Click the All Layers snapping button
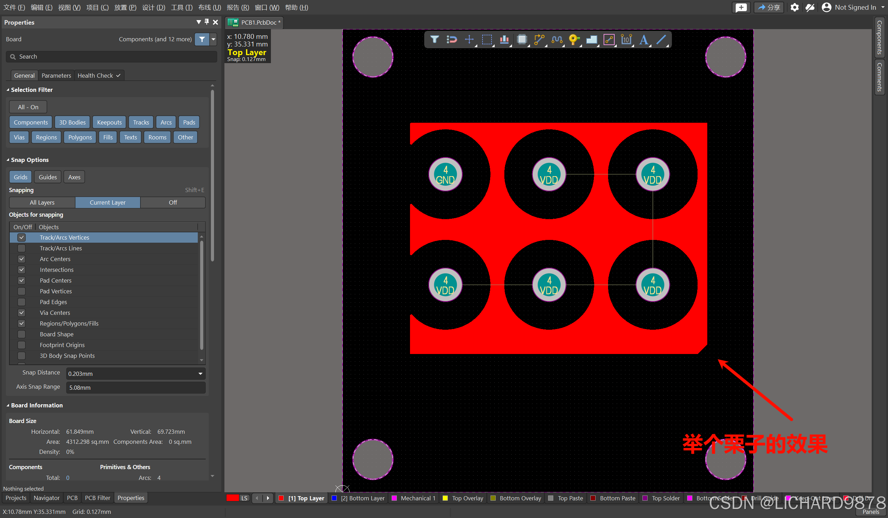Screen dimensions: 888x518 point(42,202)
